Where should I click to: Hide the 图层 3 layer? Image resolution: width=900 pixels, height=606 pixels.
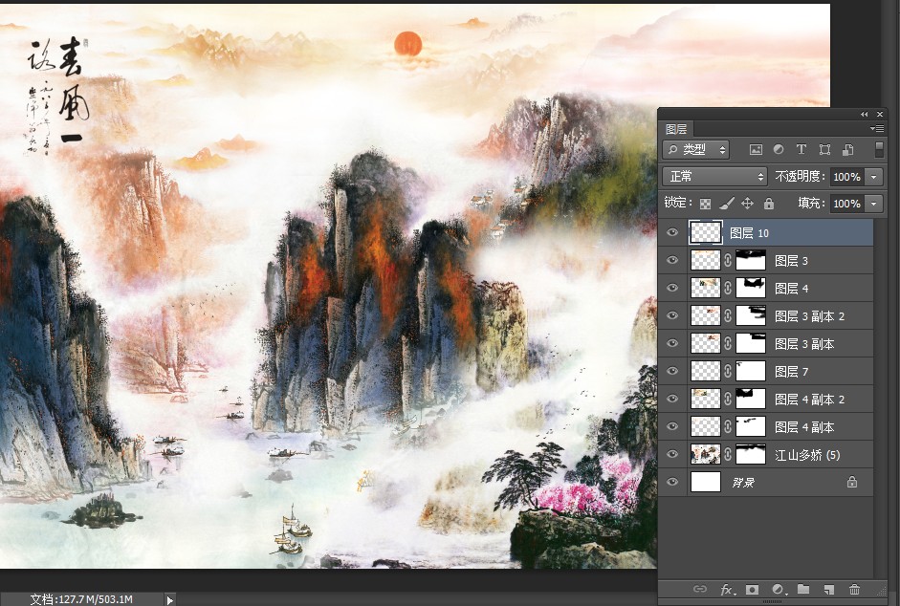coord(672,261)
